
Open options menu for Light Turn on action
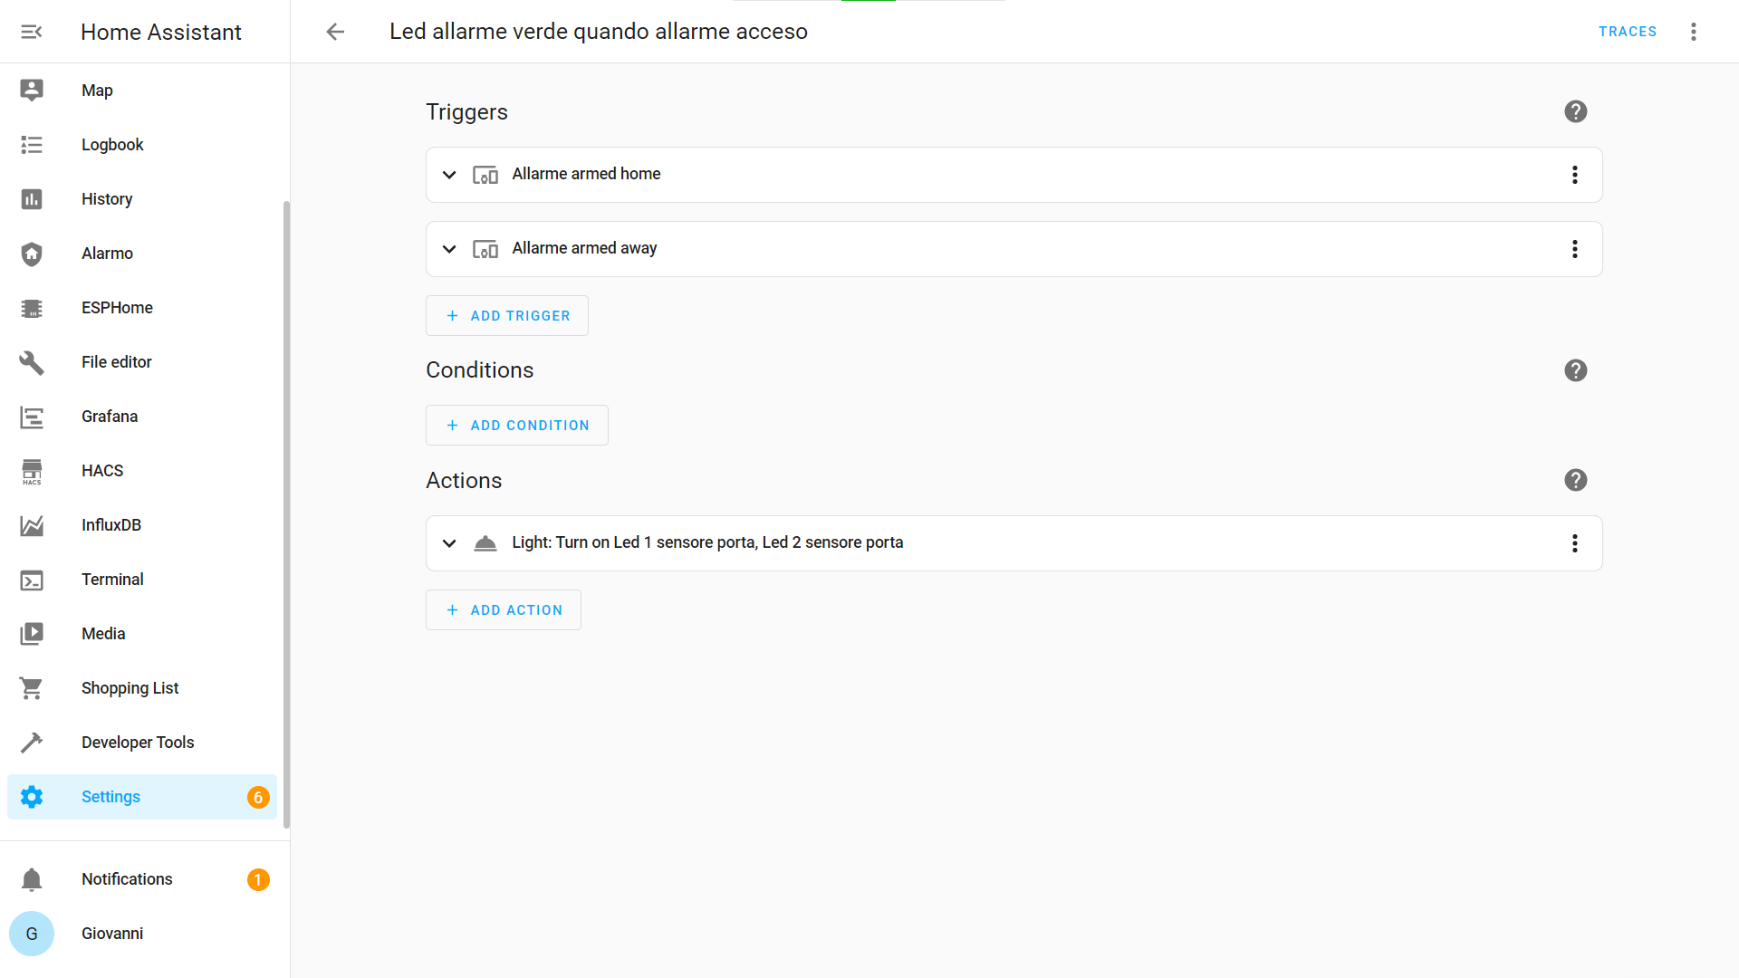coord(1574,543)
